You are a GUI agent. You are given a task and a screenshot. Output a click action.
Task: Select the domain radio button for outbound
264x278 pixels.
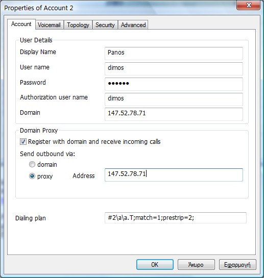click(32, 165)
